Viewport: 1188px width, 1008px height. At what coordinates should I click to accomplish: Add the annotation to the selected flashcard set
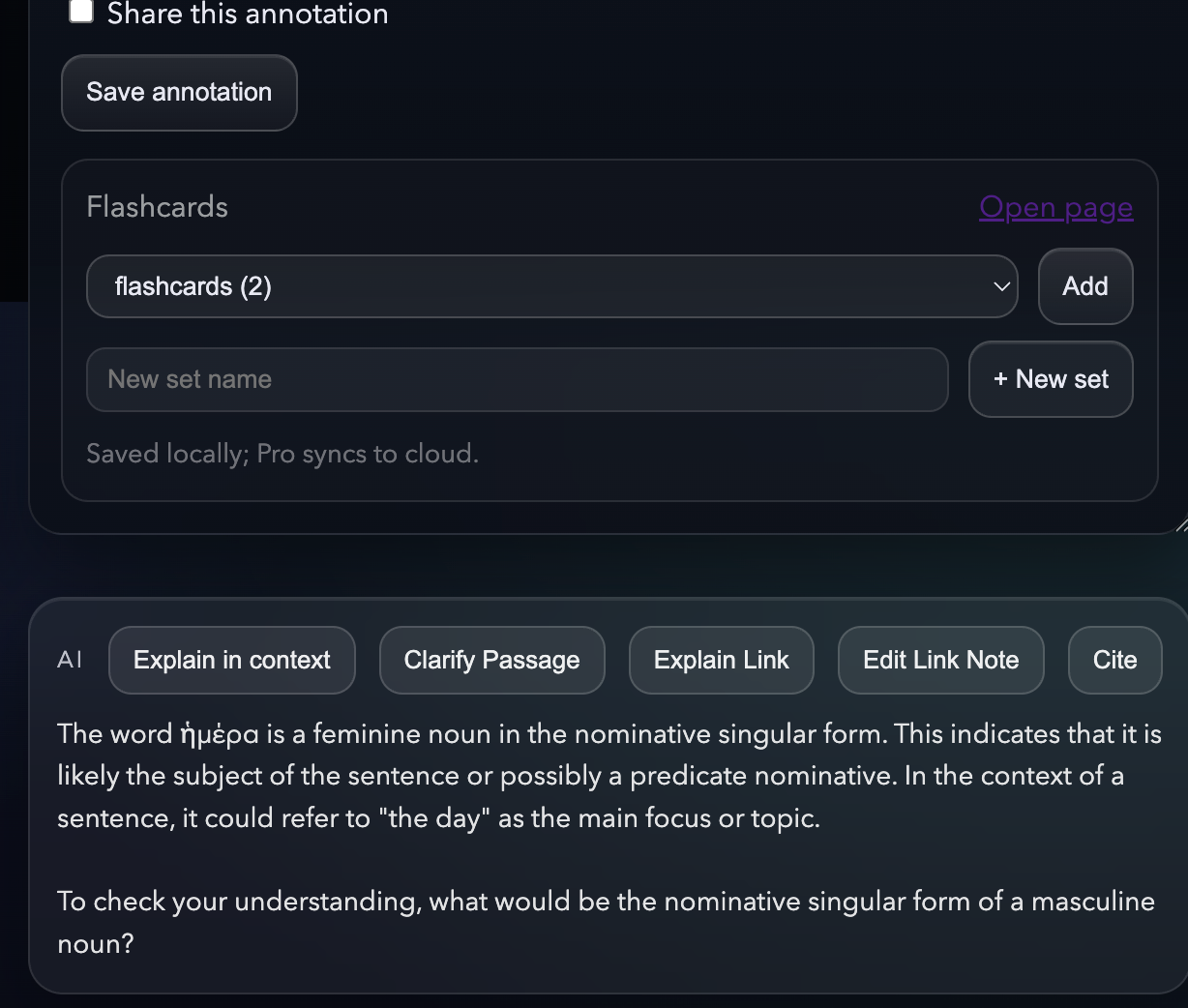coord(1084,286)
